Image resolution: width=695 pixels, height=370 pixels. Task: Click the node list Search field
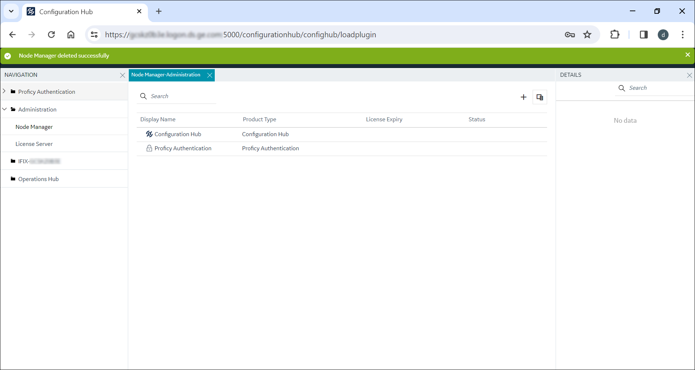pos(176,96)
